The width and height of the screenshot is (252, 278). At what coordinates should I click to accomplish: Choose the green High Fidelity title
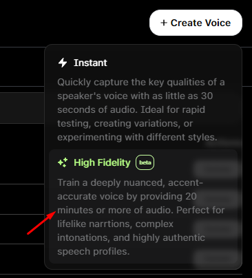point(102,162)
